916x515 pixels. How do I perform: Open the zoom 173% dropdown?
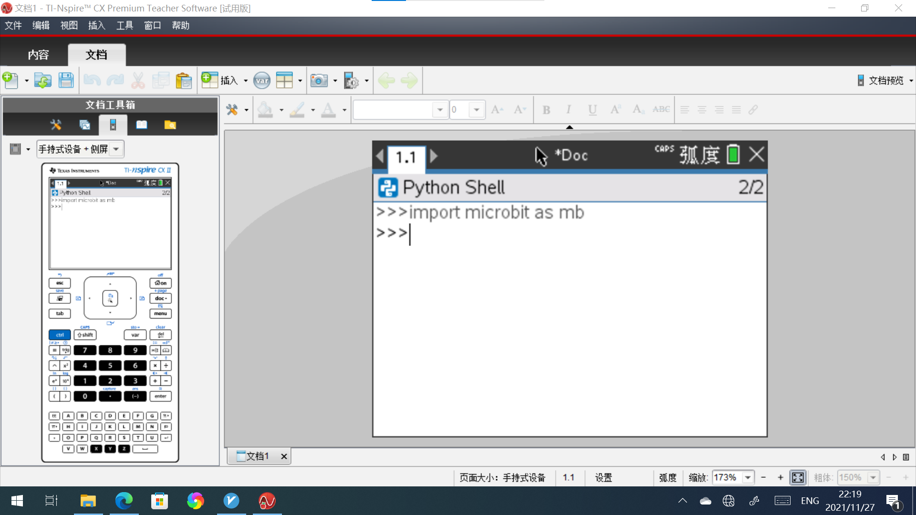748,477
